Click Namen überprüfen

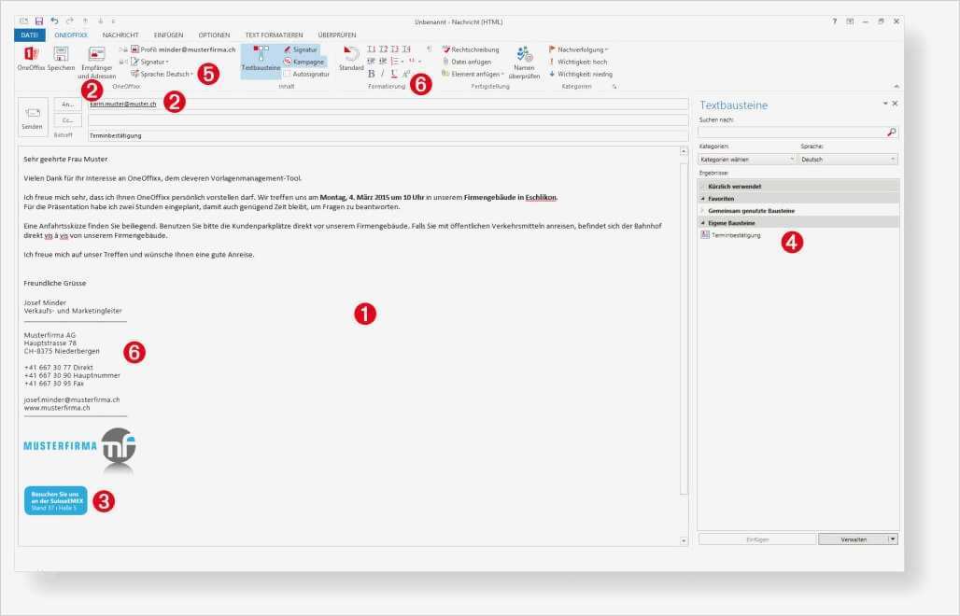click(524, 63)
